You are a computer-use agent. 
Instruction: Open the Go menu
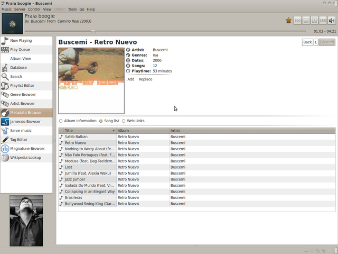[82, 10]
